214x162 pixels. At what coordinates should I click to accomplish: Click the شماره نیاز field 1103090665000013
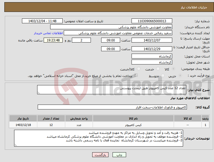152,21
